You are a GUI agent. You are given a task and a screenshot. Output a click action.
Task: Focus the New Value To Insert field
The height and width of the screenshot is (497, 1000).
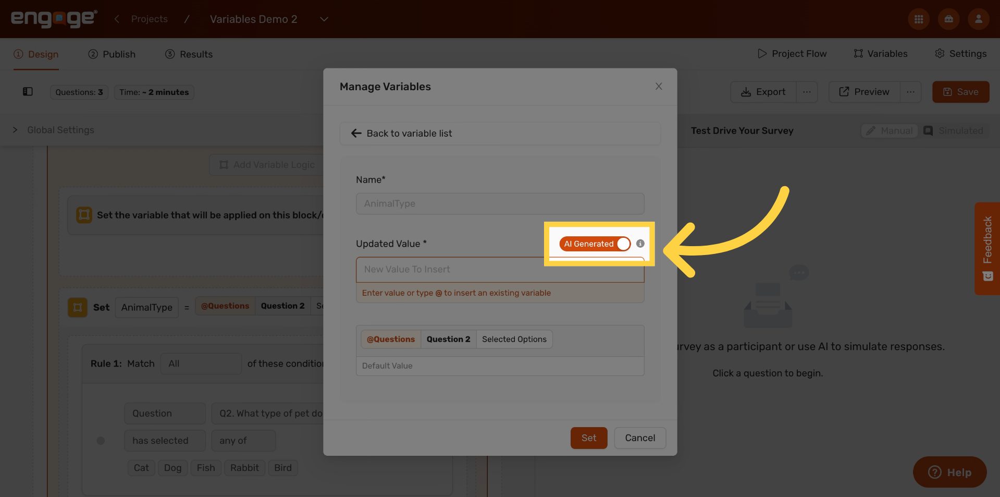500,270
